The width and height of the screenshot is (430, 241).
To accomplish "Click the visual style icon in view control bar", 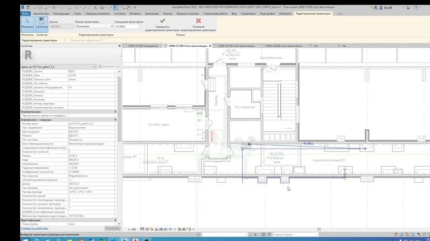I will 147,229.
